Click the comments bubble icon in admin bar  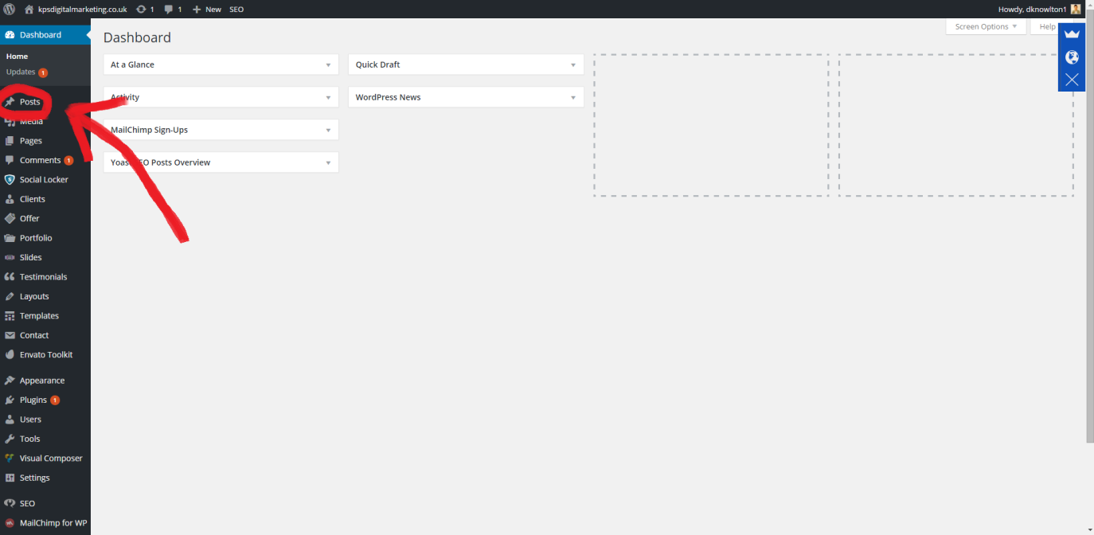[169, 9]
